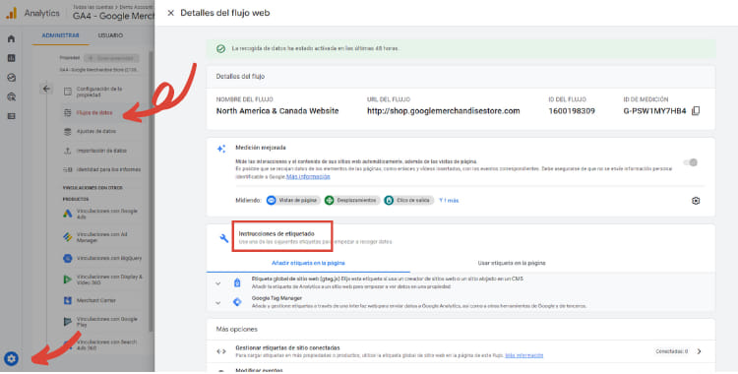Open Explore icon in the sidebar
The width and height of the screenshot is (738, 374).
11,77
